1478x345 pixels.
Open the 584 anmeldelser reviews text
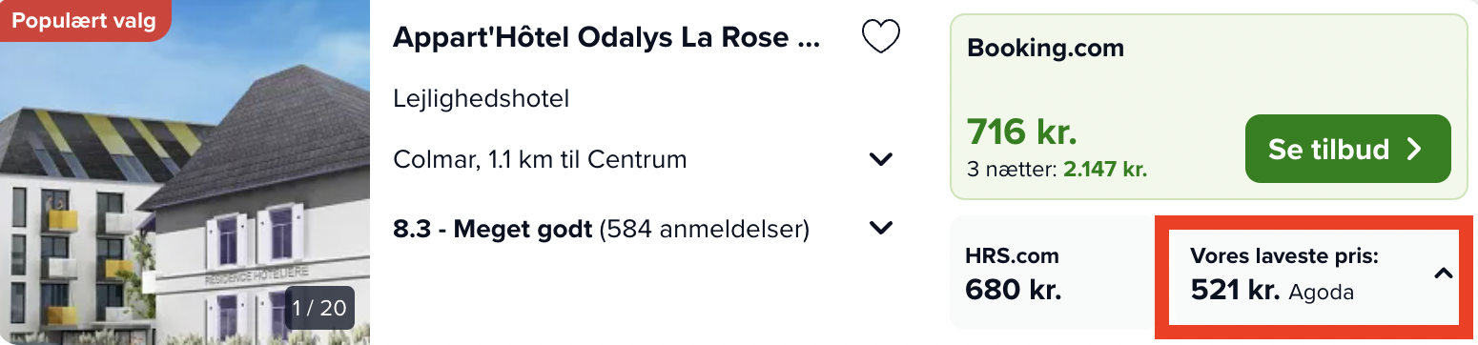coord(704,229)
